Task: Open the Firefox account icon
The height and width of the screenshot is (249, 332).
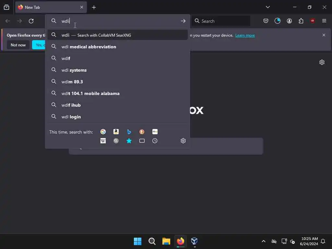Action: click(289, 21)
